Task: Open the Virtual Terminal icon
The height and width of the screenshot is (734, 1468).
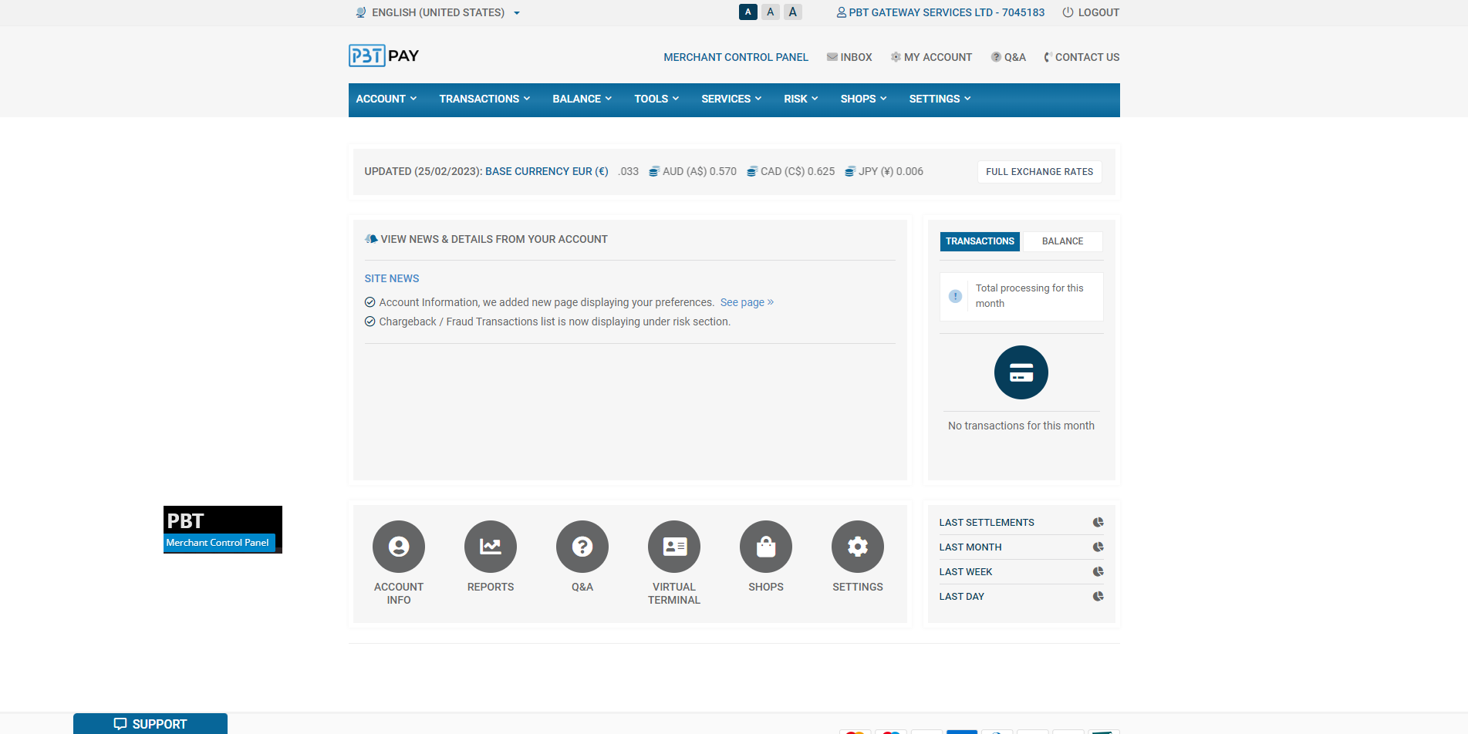Action: 673,546
